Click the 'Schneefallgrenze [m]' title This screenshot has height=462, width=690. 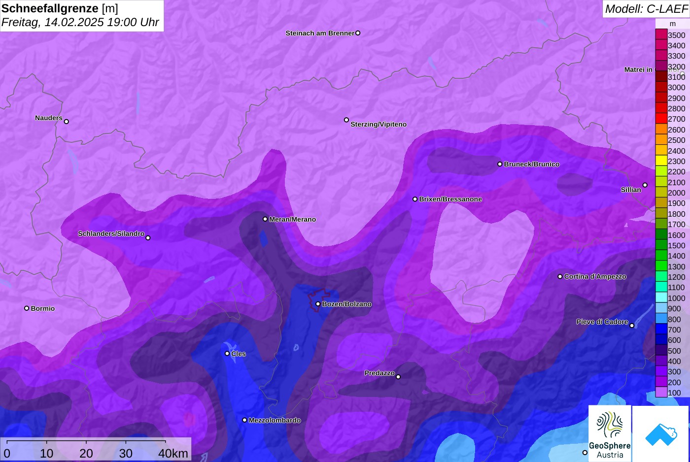60,8
